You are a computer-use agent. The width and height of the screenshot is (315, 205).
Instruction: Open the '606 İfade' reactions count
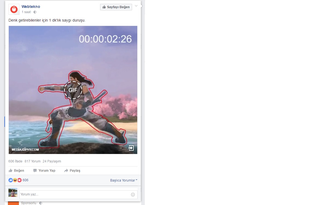coord(15,161)
